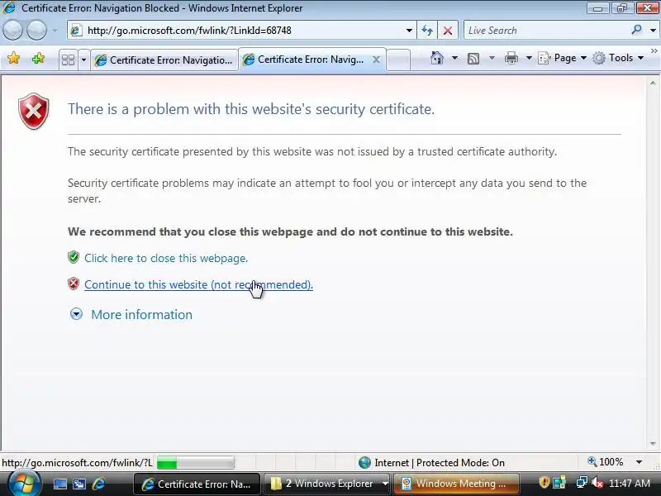Image resolution: width=661 pixels, height=496 pixels.
Task: Click the scrollbar down arrow
Action: click(x=653, y=444)
